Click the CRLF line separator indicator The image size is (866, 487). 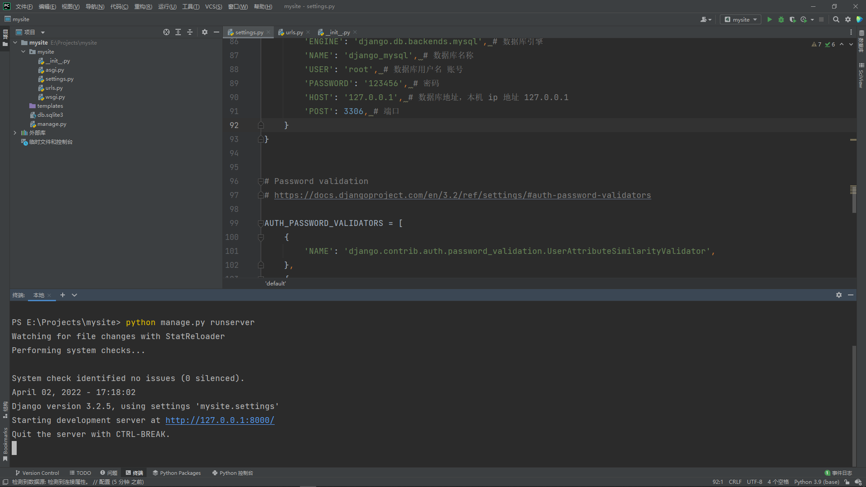point(735,482)
